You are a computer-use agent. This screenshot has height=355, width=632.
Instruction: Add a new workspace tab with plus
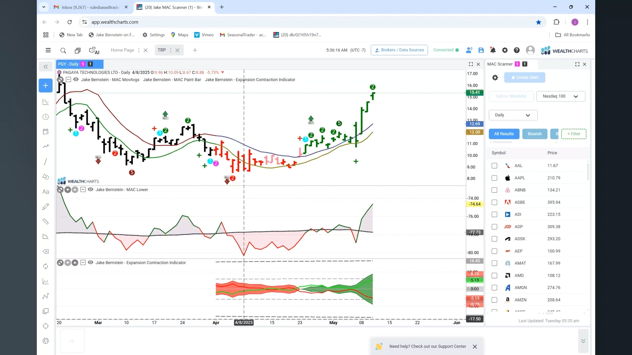point(195,50)
